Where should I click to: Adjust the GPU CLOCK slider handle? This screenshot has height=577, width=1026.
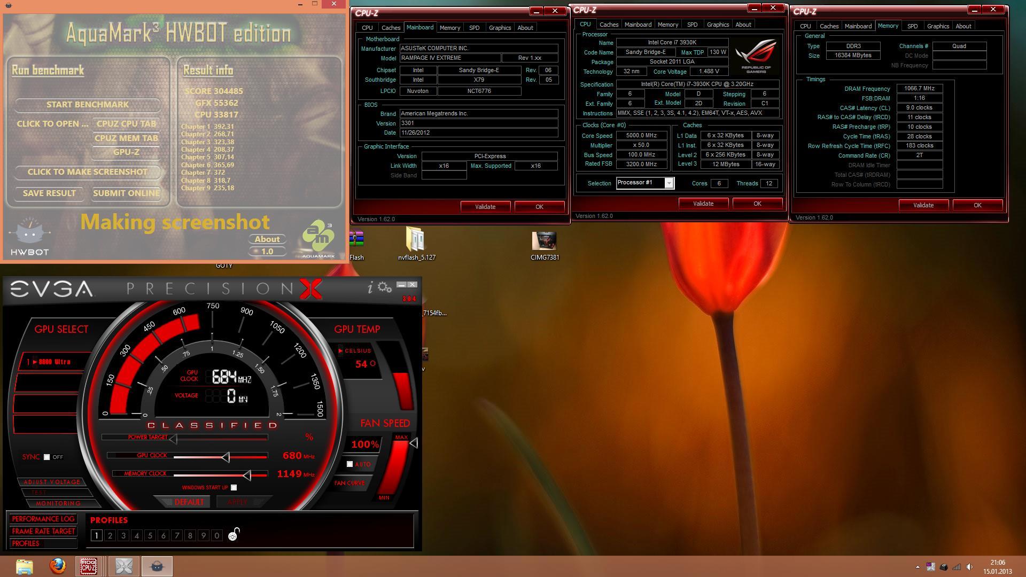pos(226,457)
